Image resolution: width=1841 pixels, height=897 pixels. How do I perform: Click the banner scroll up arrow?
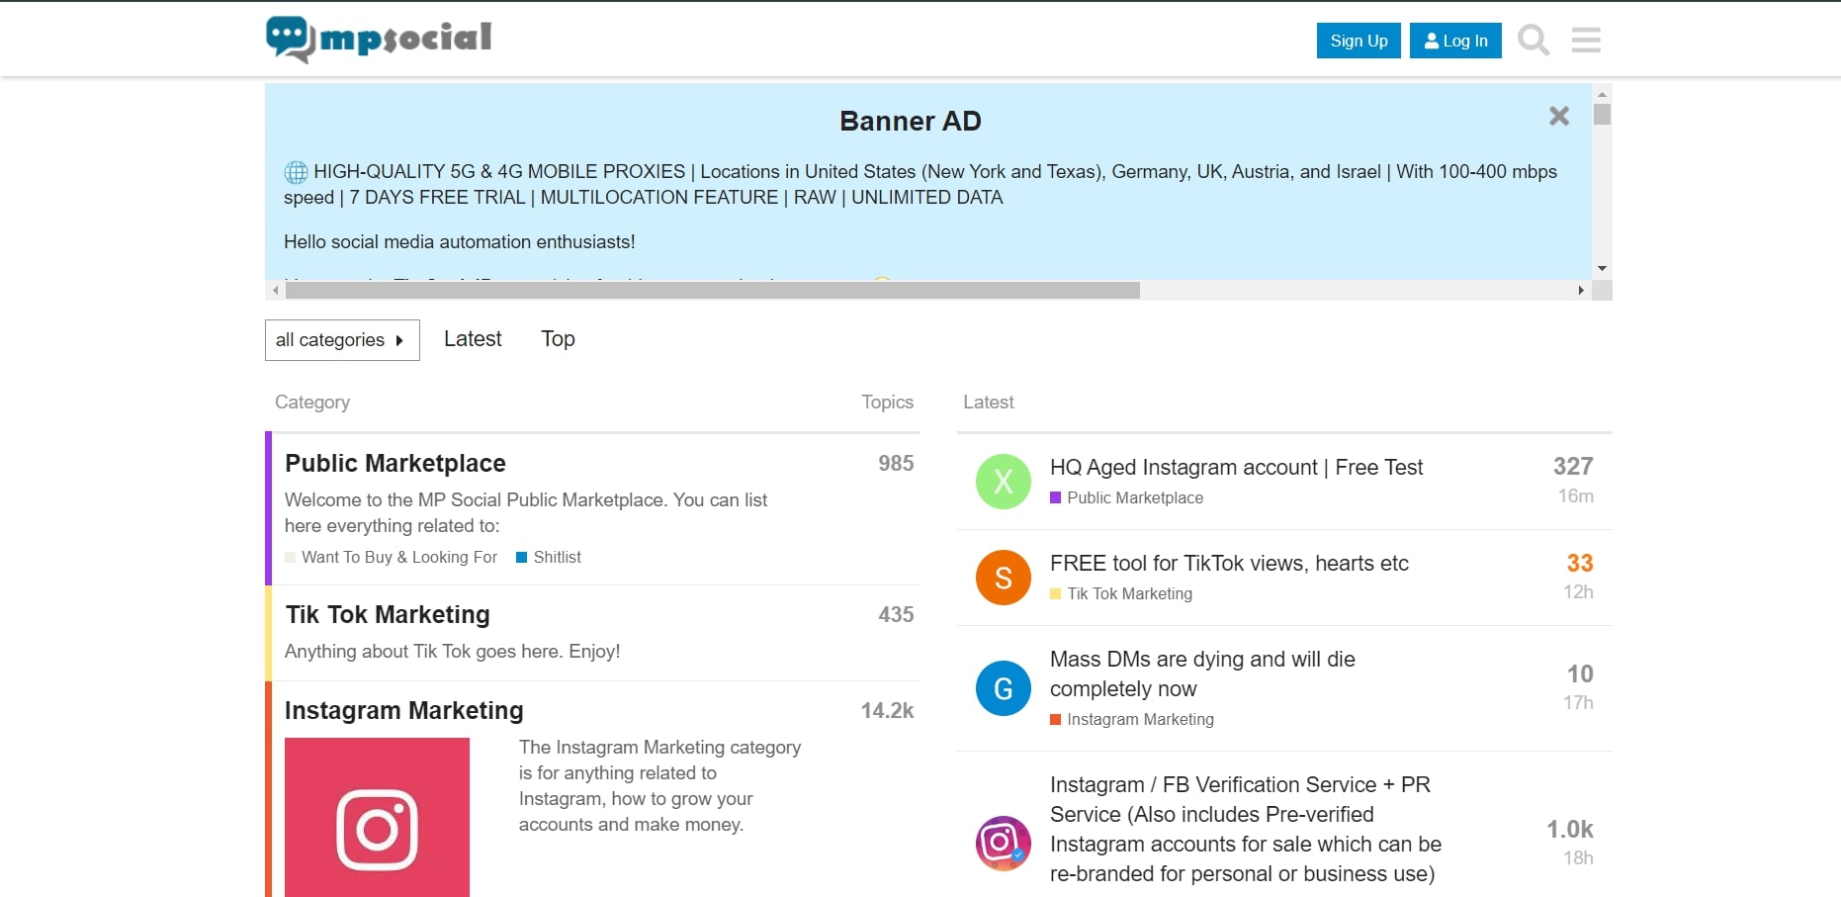(1602, 93)
